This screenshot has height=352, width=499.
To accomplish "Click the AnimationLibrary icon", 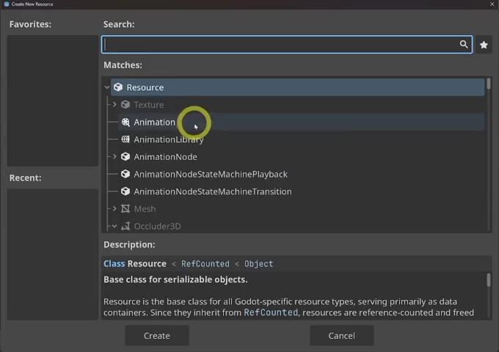I will pyautogui.click(x=125, y=139).
